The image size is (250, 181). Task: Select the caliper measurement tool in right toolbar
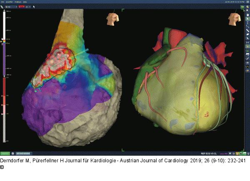pyautogui.click(x=247, y=24)
